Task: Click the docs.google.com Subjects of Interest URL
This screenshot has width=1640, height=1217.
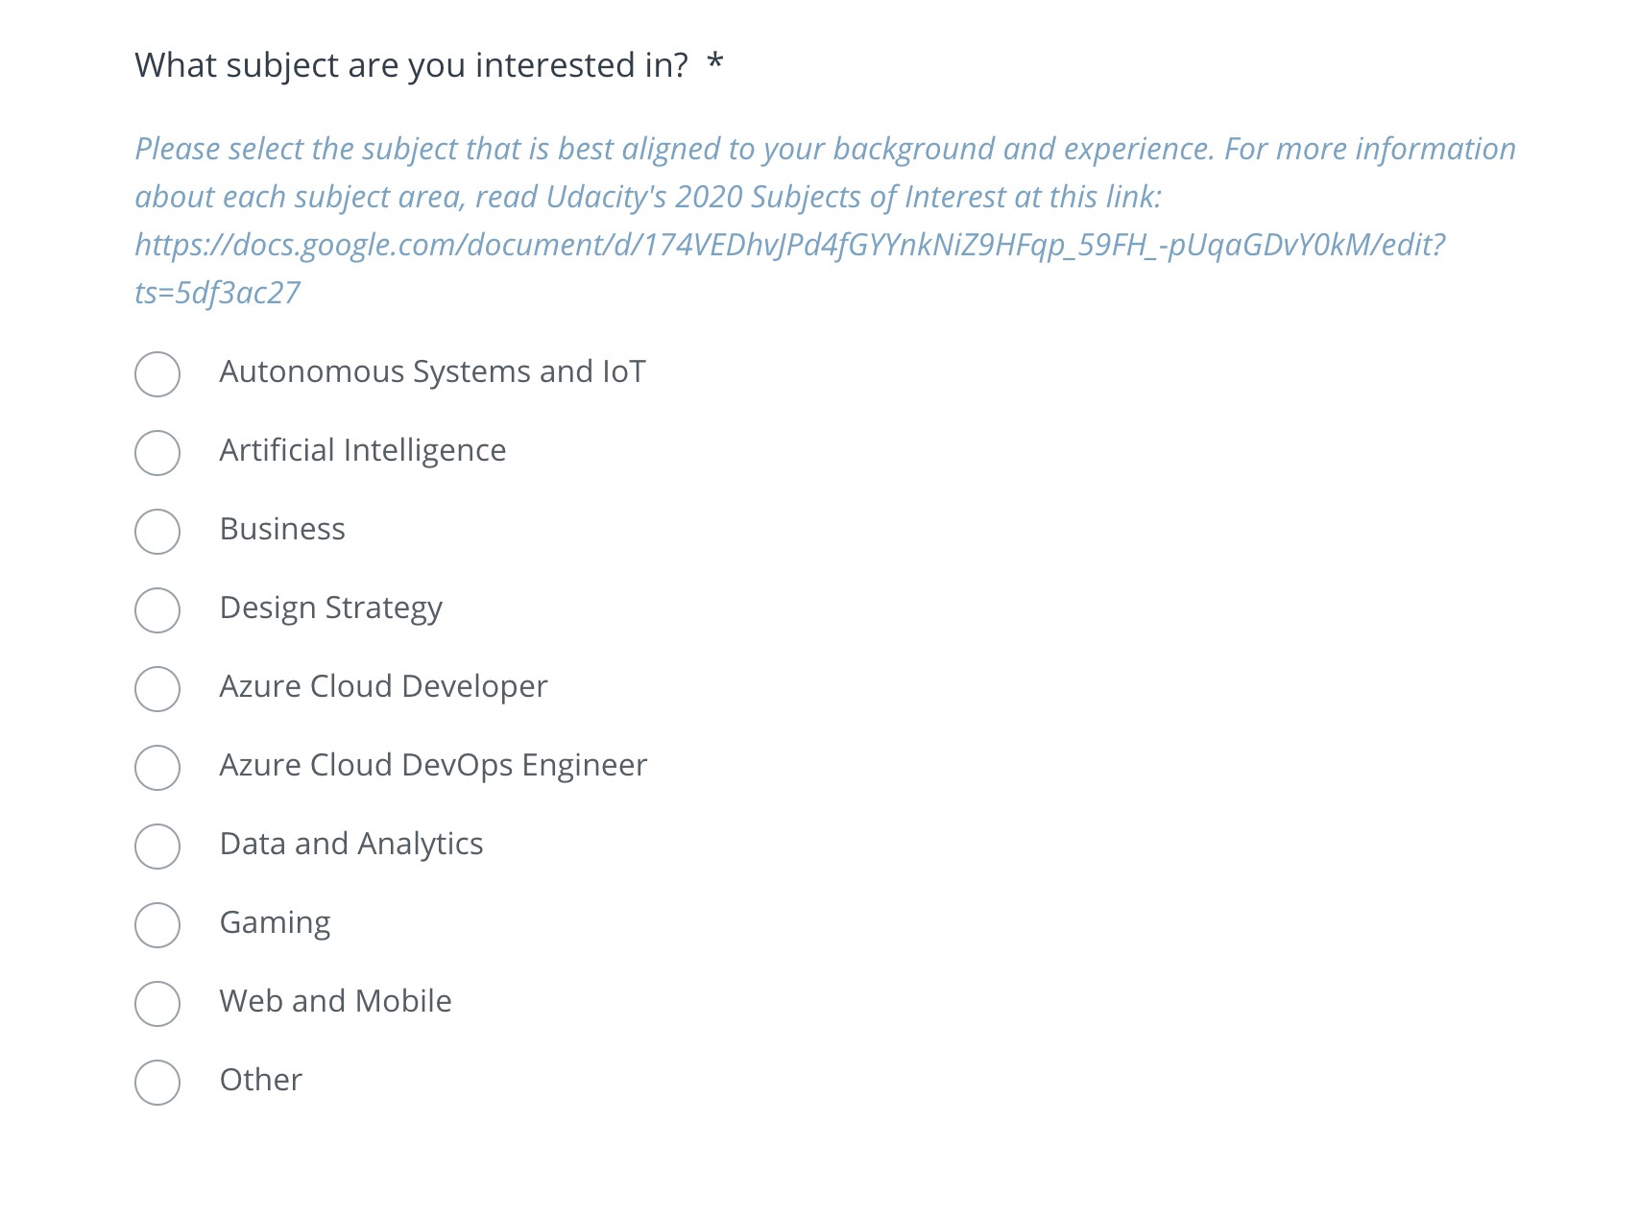Action: click(x=789, y=246)
